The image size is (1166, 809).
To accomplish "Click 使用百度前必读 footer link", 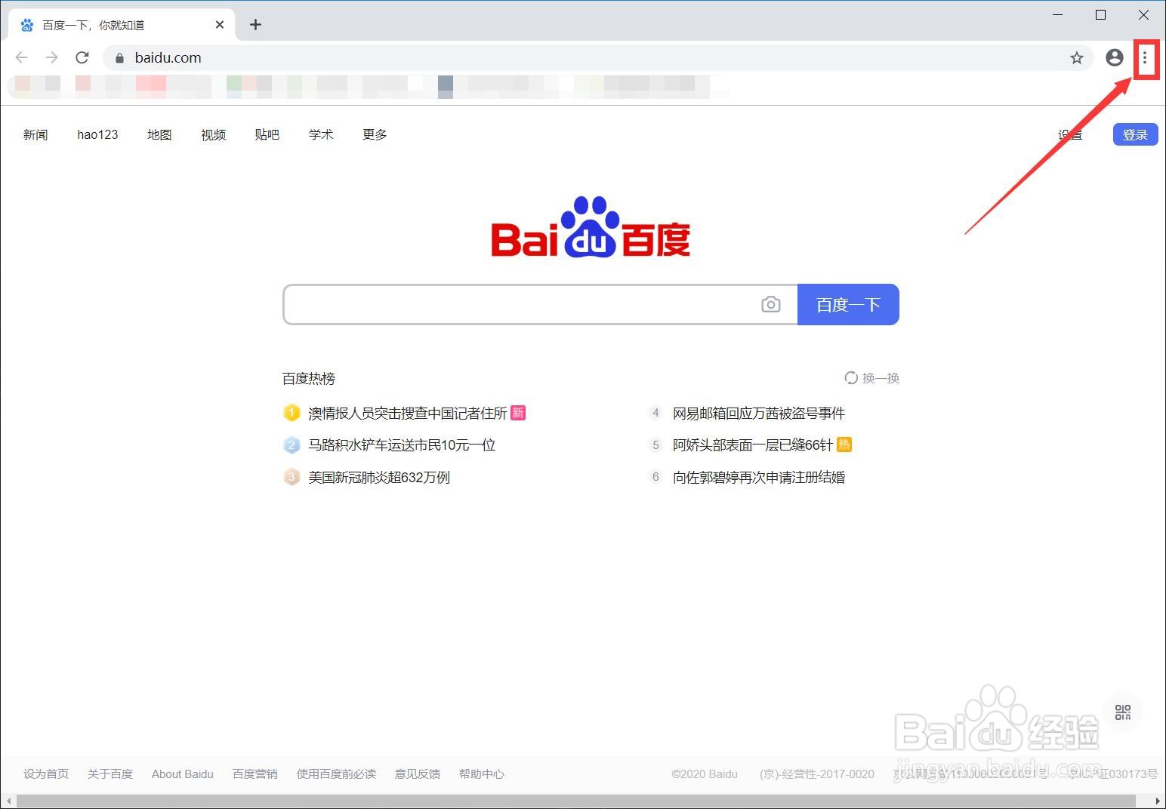I will [336, 774].
